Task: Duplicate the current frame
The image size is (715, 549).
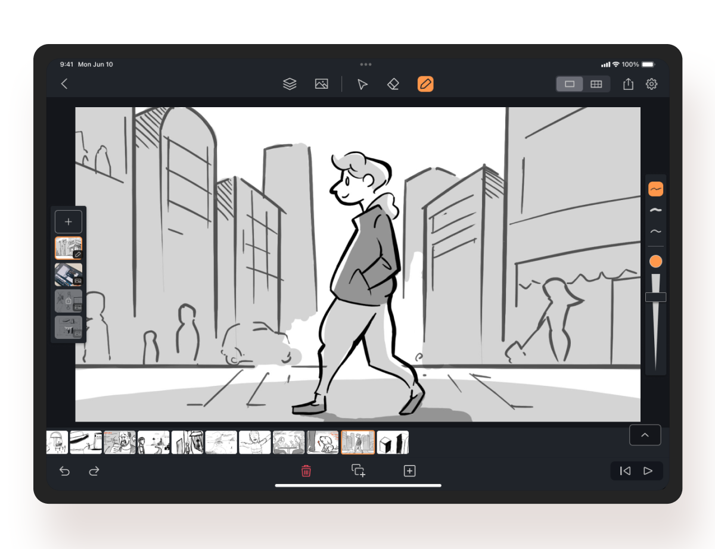Action: pos(358,470)
